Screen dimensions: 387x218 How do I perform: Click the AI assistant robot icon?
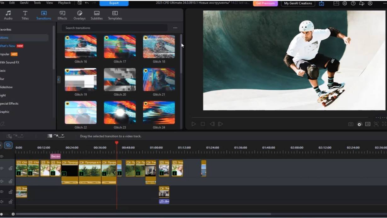tap(321, 3)
